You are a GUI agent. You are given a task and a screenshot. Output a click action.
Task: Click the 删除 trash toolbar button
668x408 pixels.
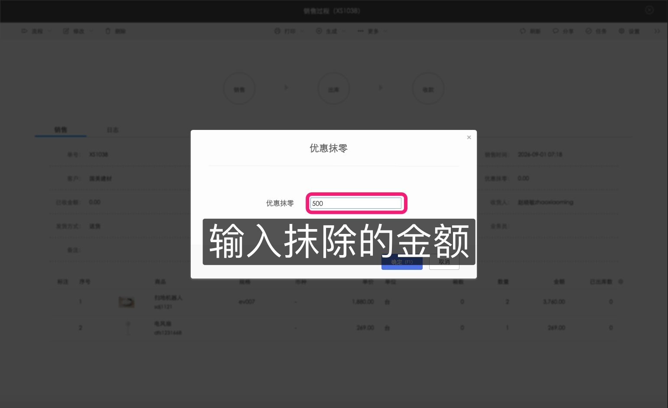pos(115,31)
